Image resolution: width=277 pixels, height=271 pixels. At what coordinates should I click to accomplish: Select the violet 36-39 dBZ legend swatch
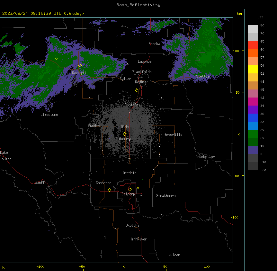[253, 110]
